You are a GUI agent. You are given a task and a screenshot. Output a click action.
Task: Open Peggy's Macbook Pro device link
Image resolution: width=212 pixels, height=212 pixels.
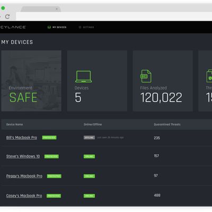coord(24,176)
